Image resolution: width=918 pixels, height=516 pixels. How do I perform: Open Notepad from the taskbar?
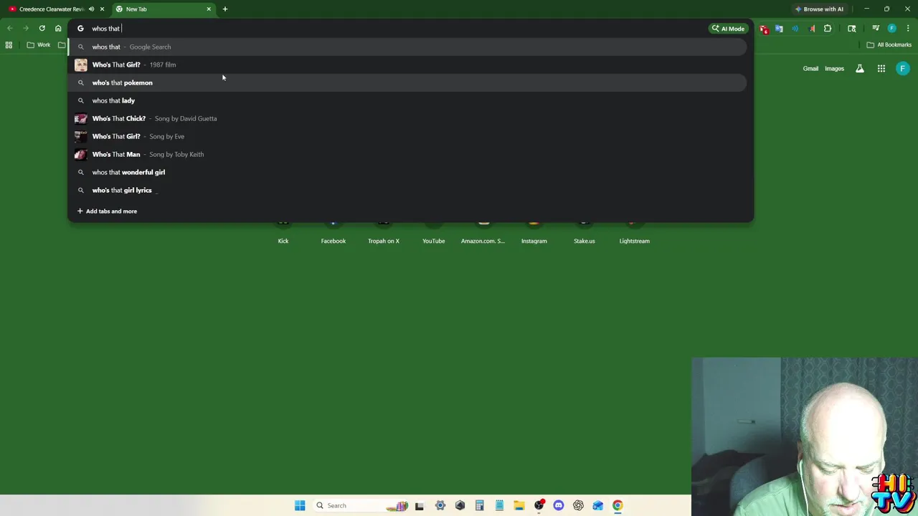tap(499, 505)
